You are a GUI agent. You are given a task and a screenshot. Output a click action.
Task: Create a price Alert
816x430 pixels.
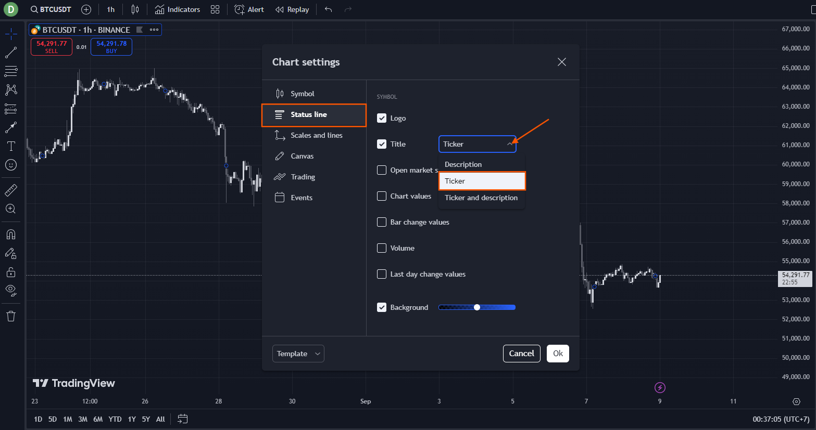click(249, 9)
